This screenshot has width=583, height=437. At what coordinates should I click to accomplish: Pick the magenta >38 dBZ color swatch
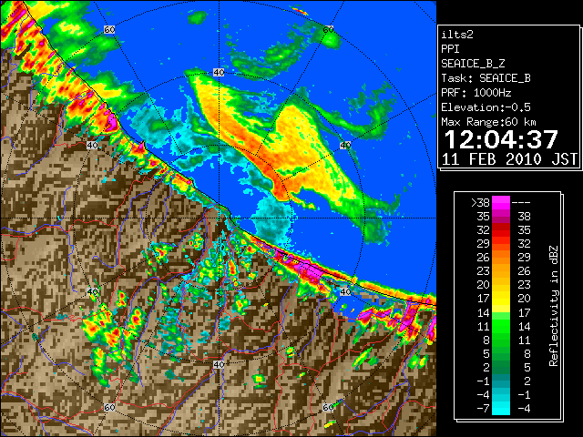click(501, 202)
